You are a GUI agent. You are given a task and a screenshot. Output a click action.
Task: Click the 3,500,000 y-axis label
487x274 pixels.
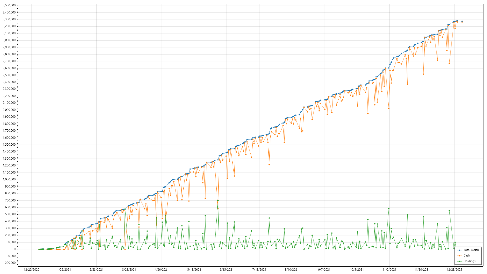[9, 5]
